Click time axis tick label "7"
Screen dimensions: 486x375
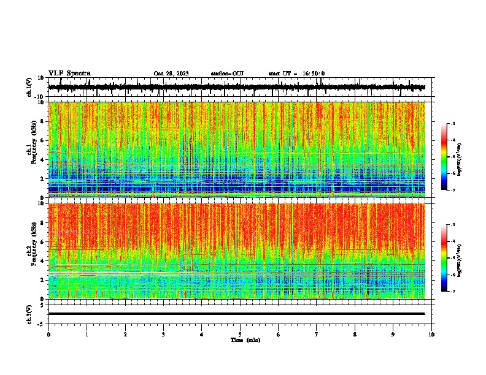pyautogui.click(x=317, y=335)
